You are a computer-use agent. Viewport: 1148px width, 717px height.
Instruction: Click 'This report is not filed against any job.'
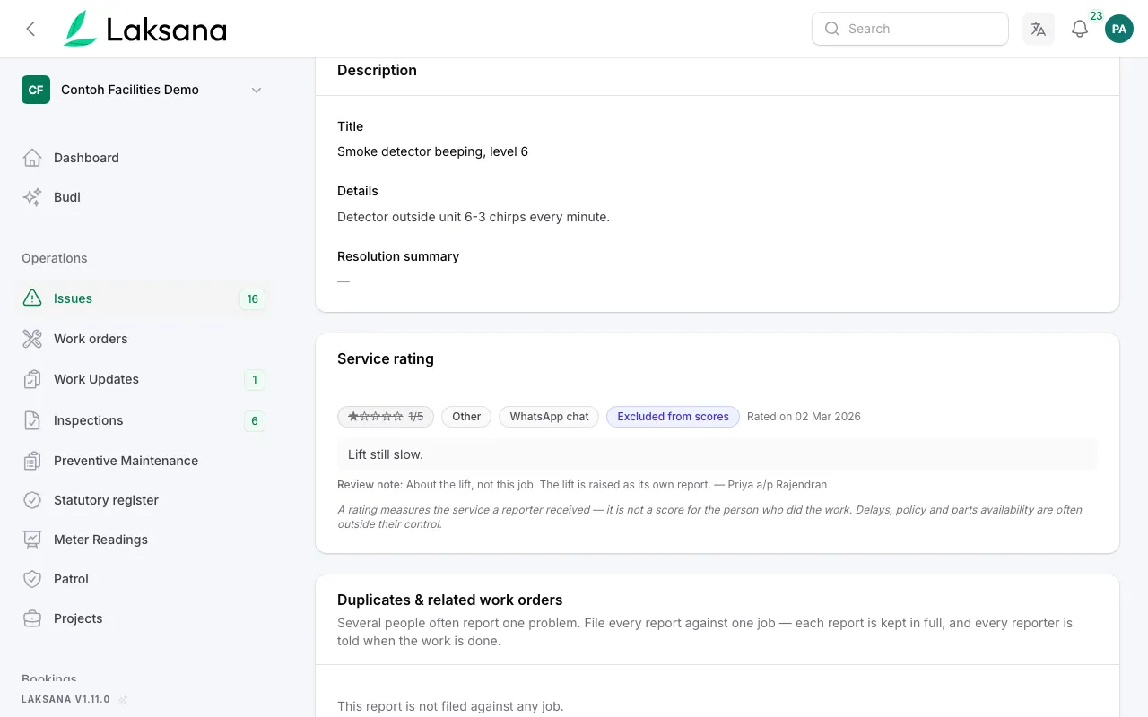tap(450, 706)
